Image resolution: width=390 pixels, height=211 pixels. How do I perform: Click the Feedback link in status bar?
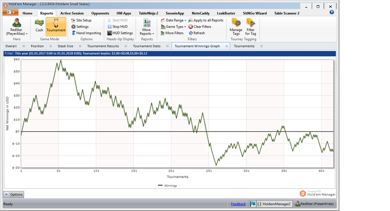point(238,204)
